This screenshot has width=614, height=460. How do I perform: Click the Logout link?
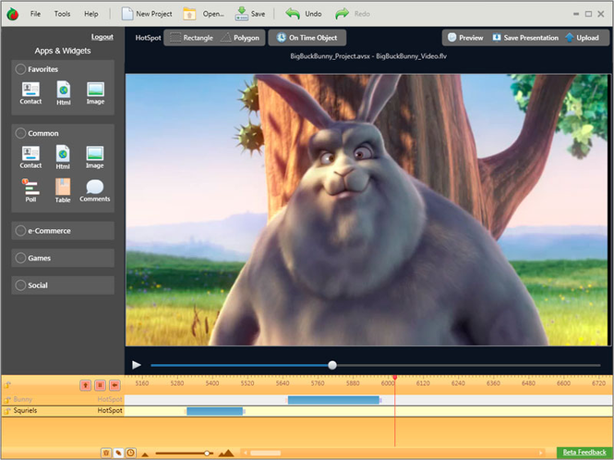pyautogui.click(x=102, y=37)
